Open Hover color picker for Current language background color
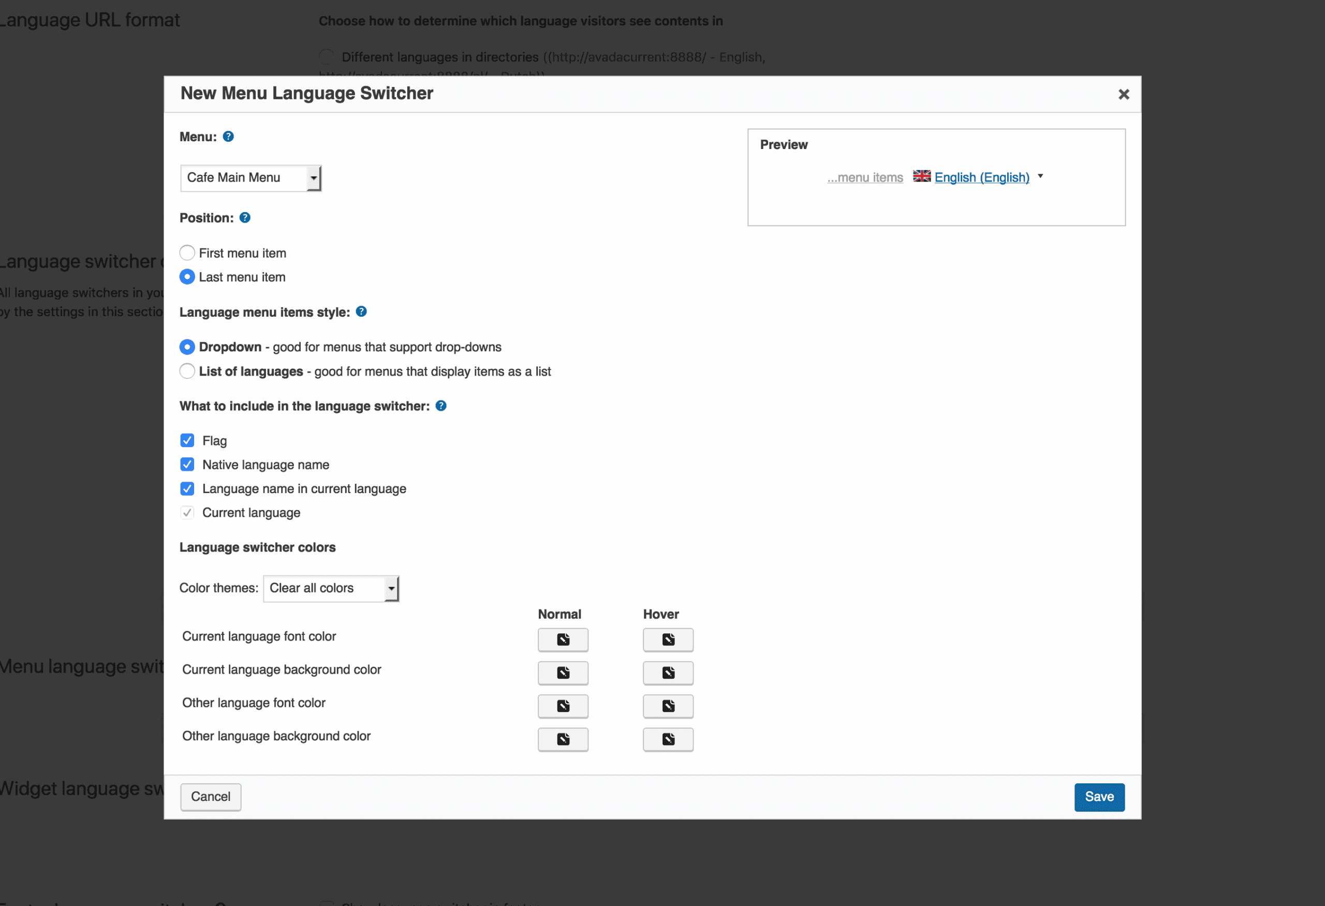Viewport: 1325px width, 906px height. coord(668,672)
